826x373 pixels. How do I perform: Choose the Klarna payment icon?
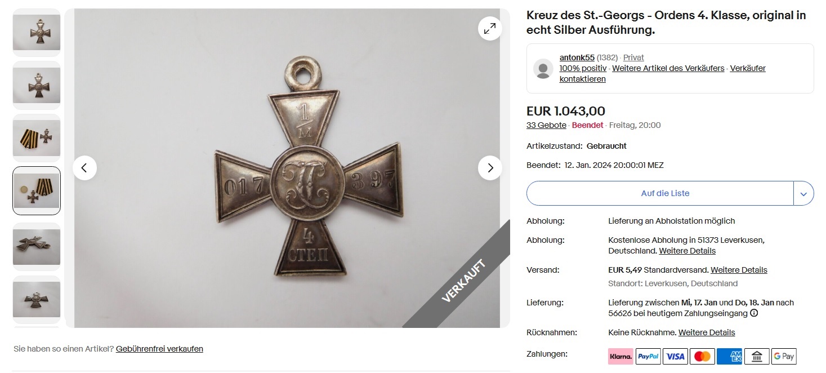(x=621, y=356)
